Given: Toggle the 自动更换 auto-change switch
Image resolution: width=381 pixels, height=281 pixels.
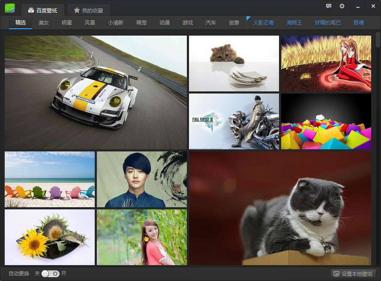Looking at the screenshot, I should (x=51, y=274).
